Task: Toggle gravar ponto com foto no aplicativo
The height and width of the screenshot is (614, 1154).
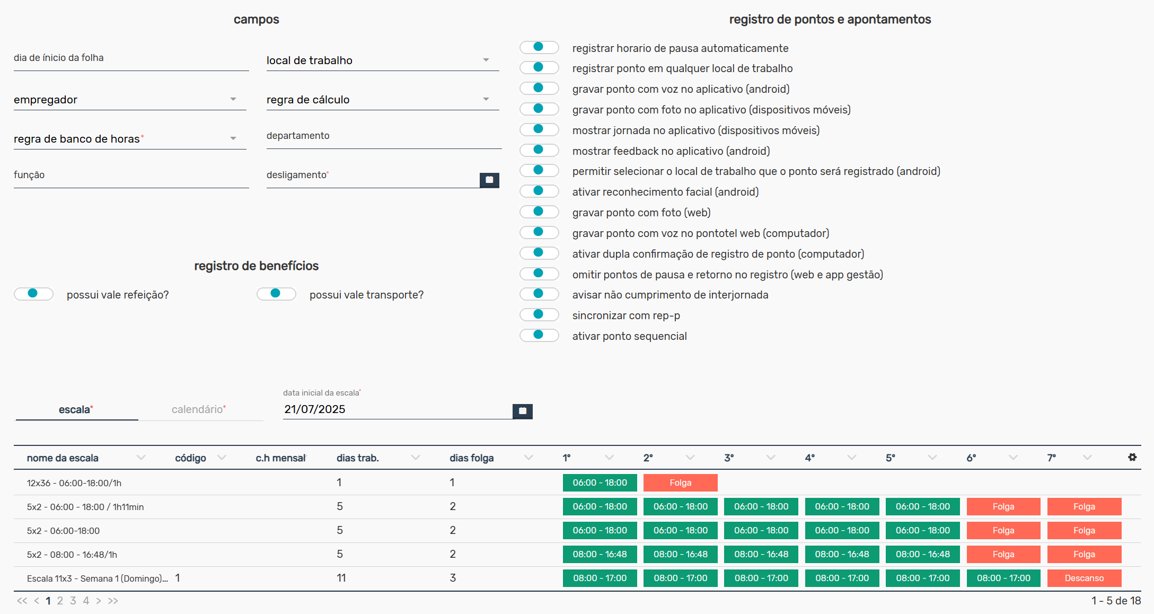Action: click(539, 109)
